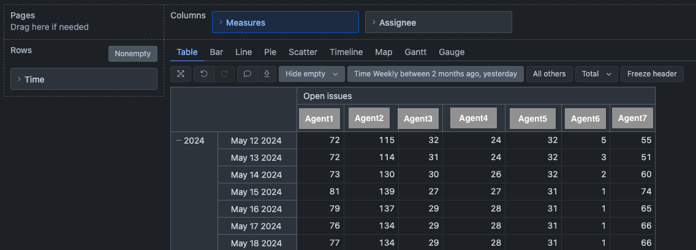This screenshot has height=250, width=696.
Task: Open the Hide empty dropdown
Action: click(312, 74)
